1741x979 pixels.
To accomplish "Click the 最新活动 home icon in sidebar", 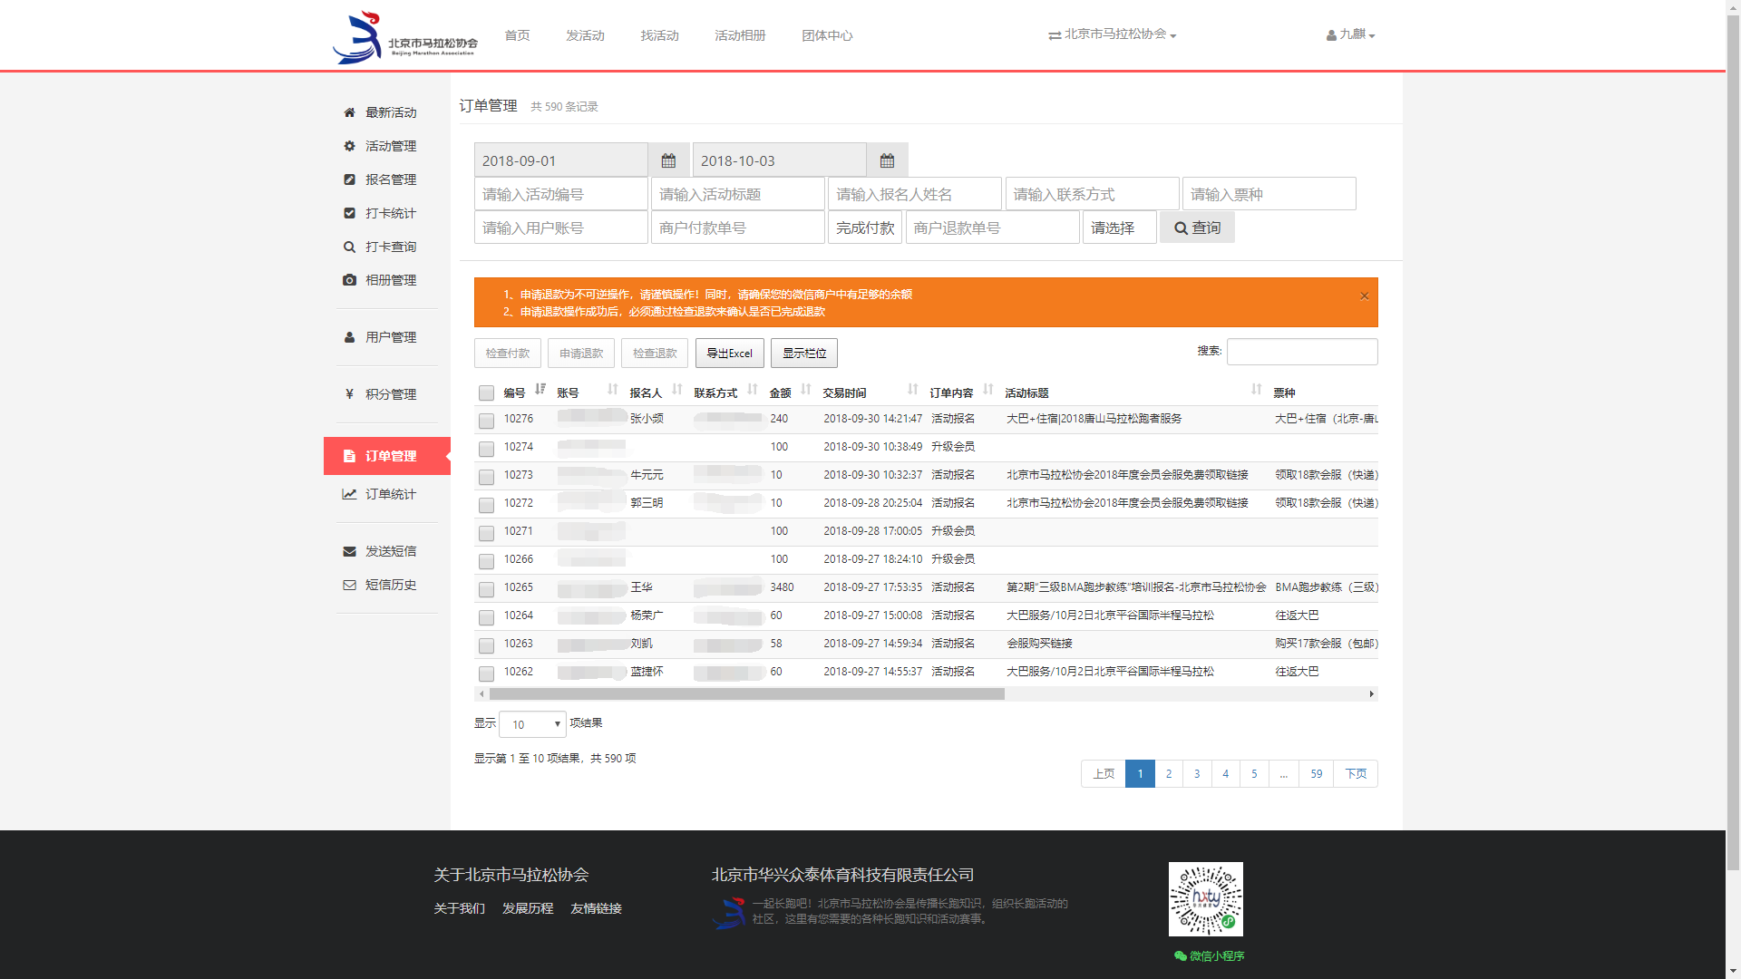I will [349, 112].
